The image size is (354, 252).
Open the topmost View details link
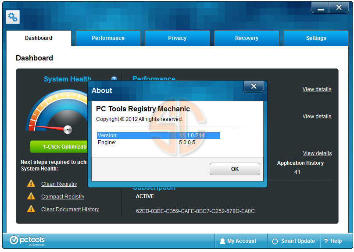tap(317, 89)
